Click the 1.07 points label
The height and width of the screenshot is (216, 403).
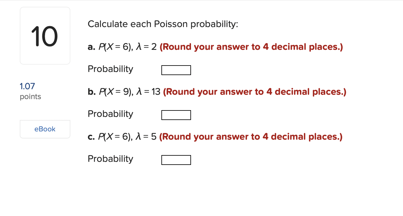(x=27, y=86)
